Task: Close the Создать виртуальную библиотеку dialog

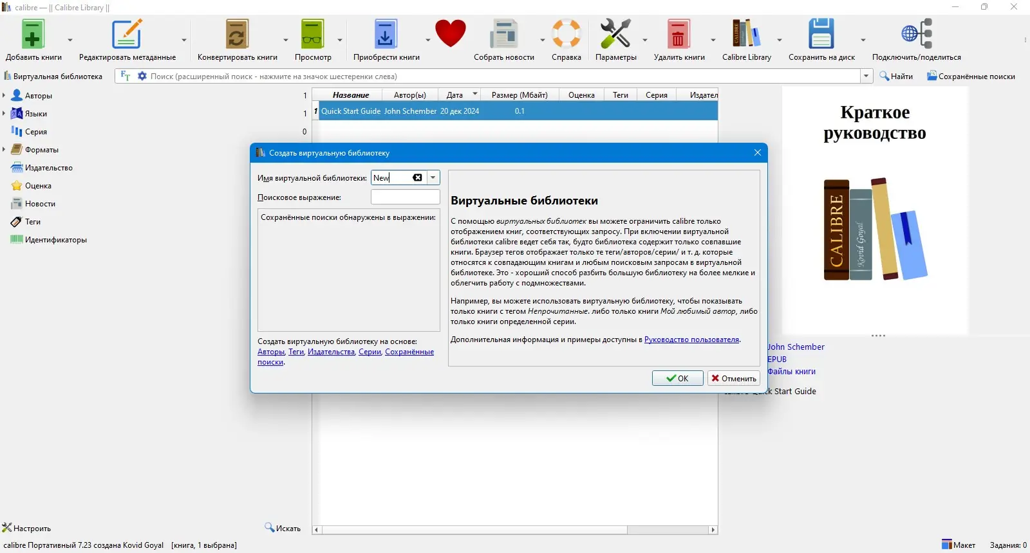Action: coord(758,152)
